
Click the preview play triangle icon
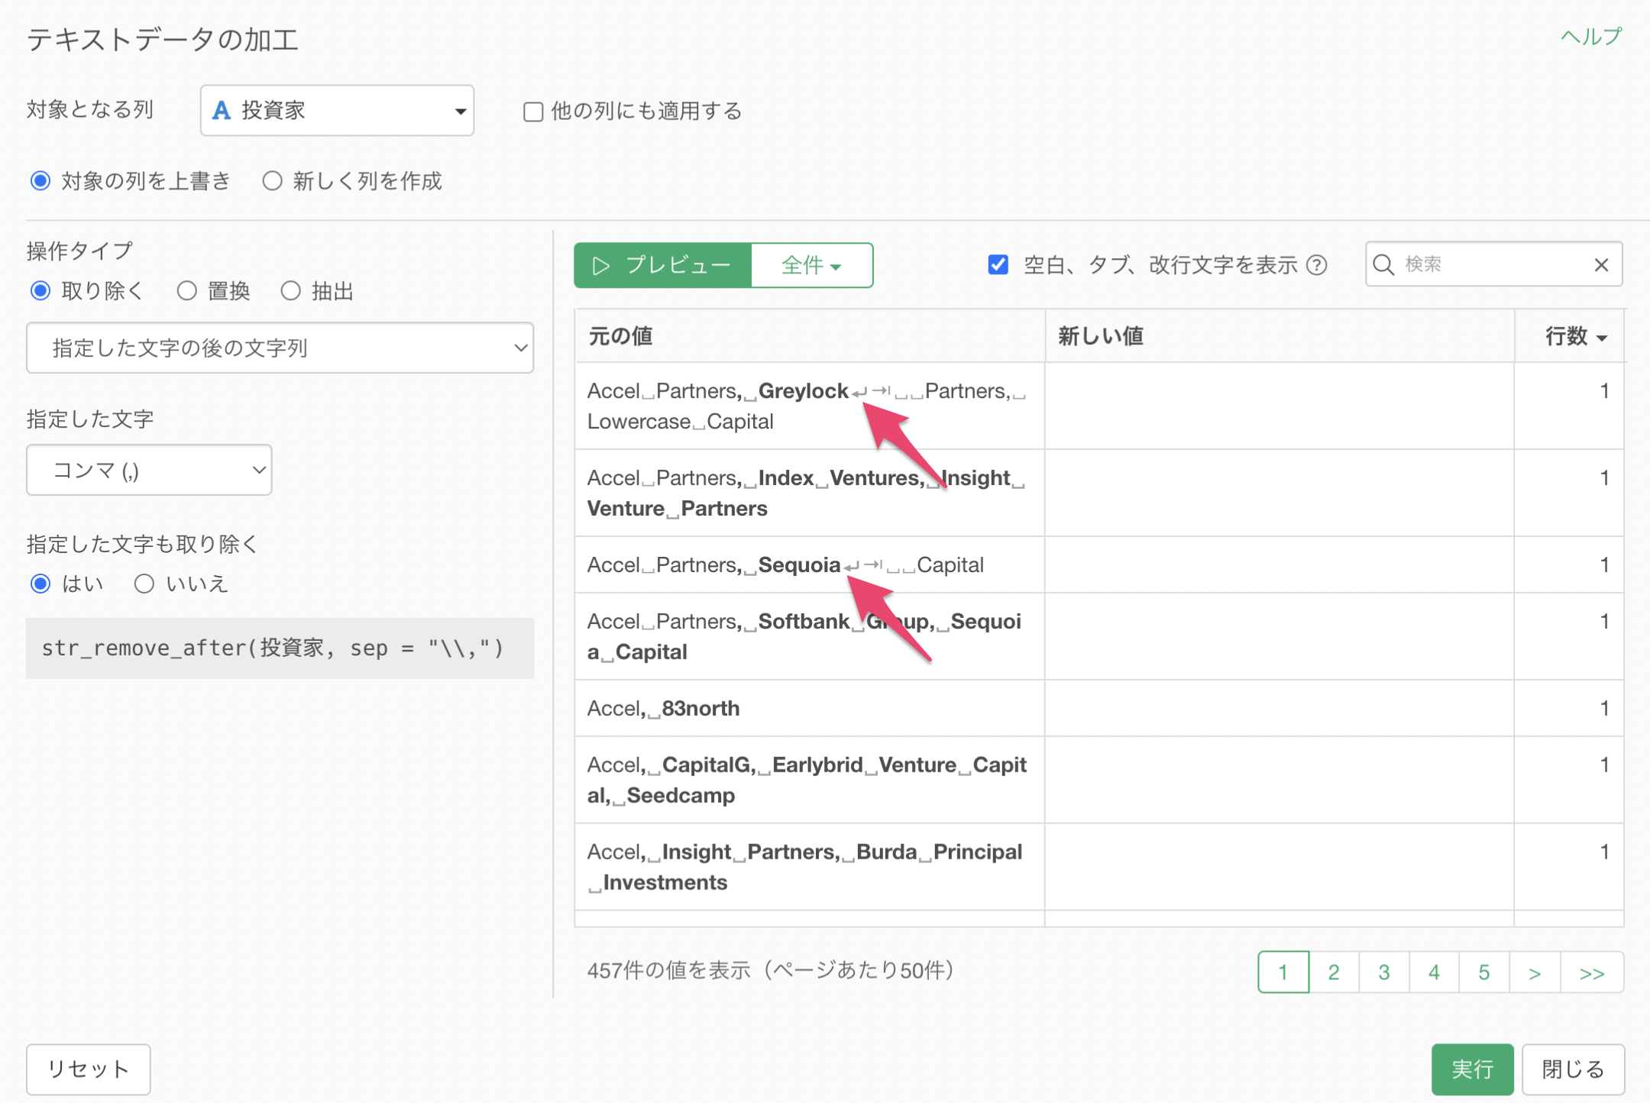[602, 265]
